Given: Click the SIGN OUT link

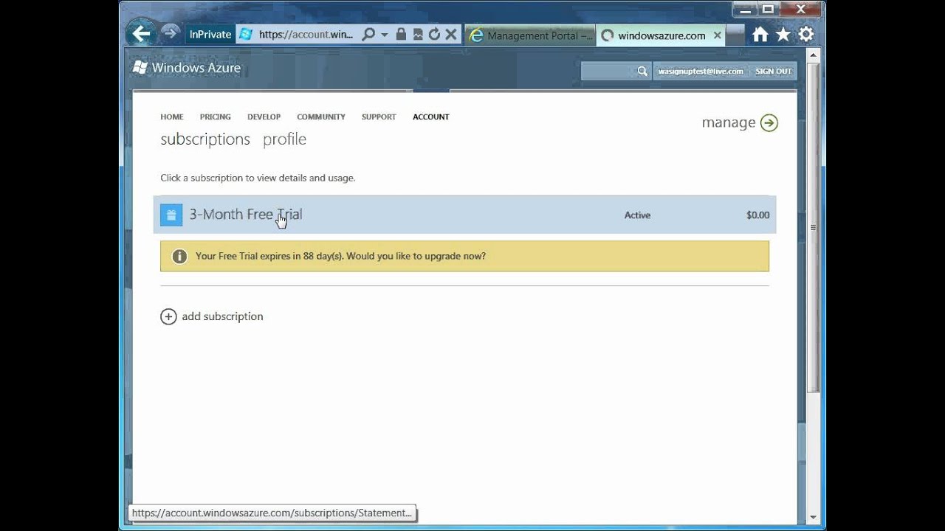Looking at the screenshot, I should (773, 72).
